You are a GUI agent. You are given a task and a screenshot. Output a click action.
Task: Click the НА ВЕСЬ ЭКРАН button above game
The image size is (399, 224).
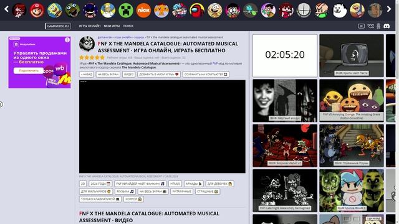pos(108,75)
